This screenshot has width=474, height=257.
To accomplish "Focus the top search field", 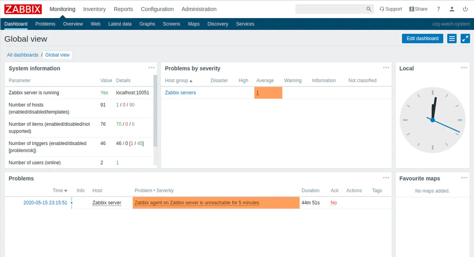I will pyautogui.click(x=330, y=9).
